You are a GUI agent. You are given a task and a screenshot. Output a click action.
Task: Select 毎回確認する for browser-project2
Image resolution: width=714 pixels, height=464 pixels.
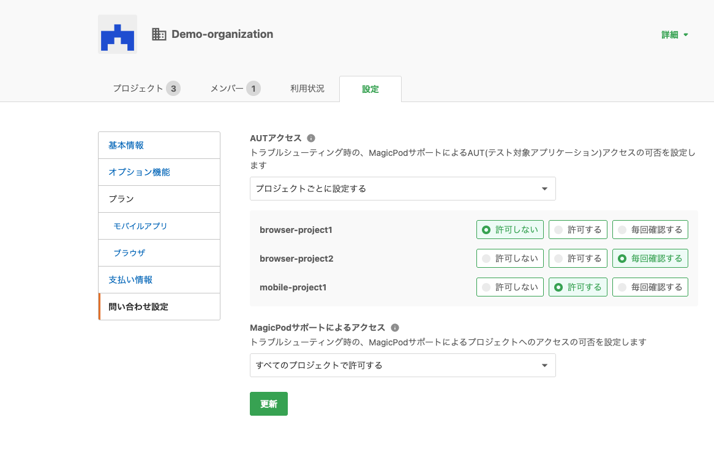650,258
